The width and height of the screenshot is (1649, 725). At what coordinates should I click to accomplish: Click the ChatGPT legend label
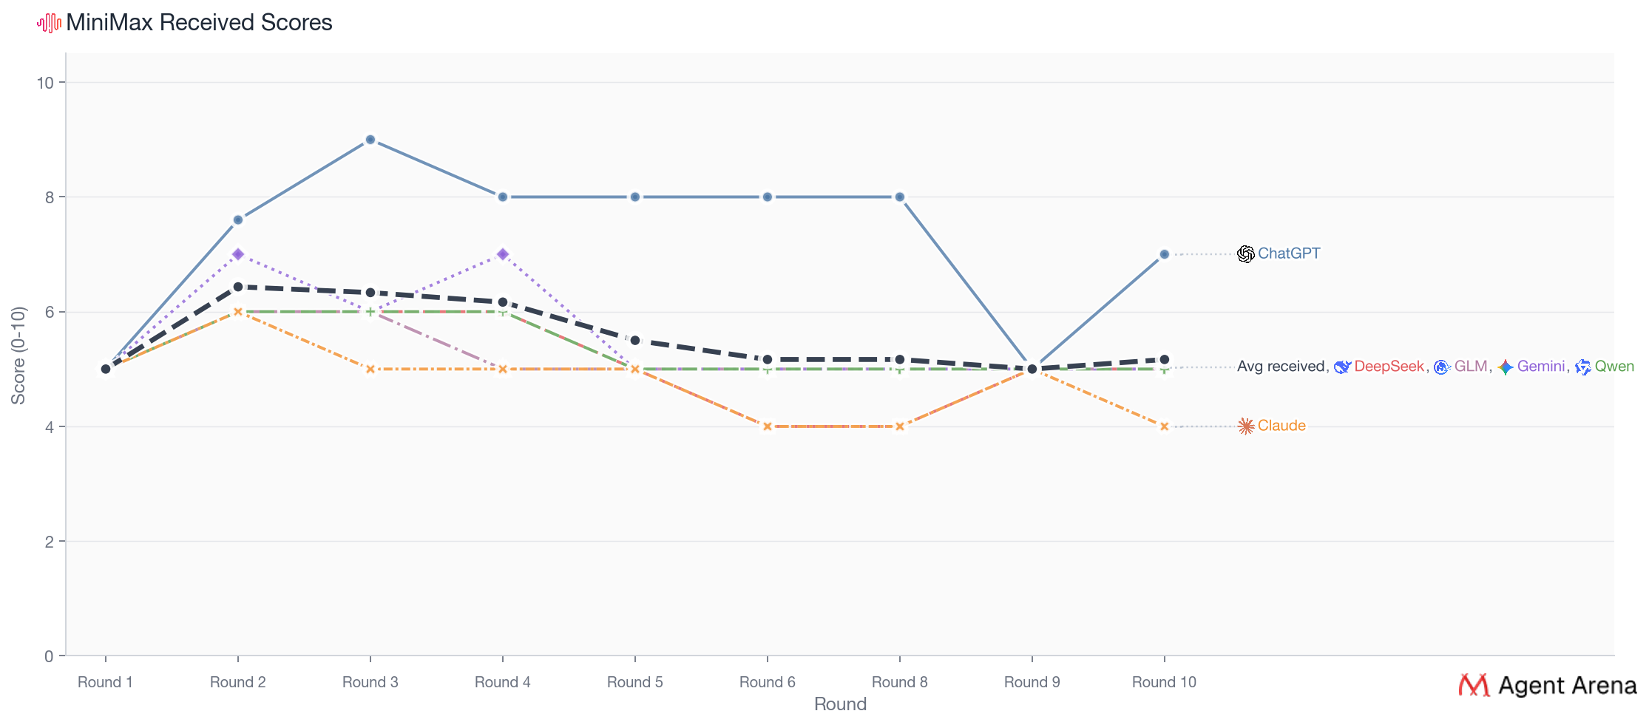coord(1289,253)
